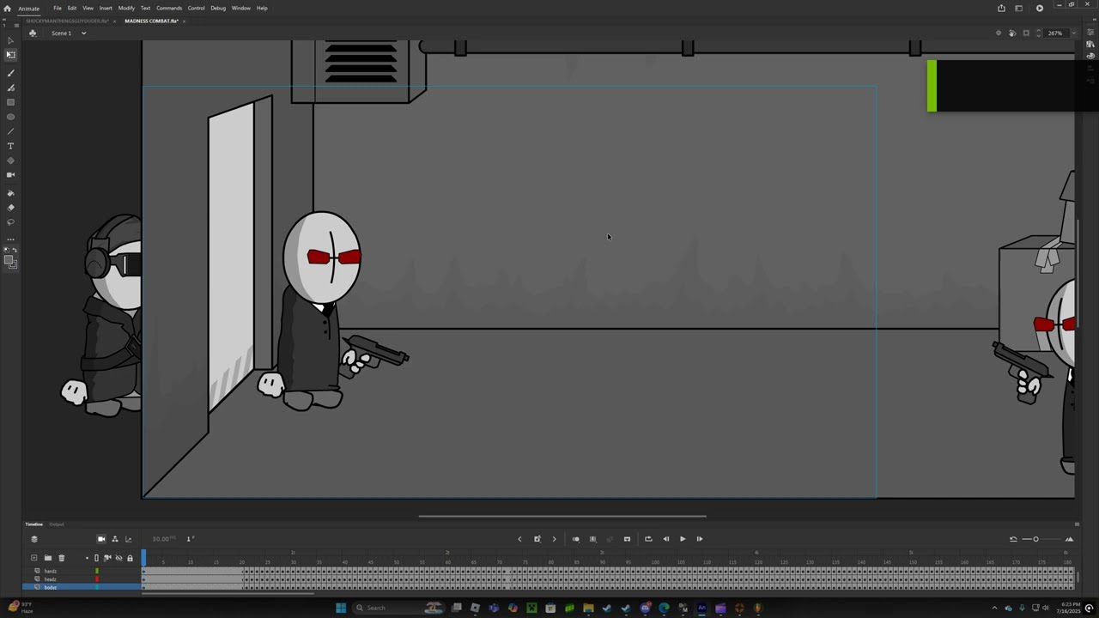Go to next keyframe arrow

coord(554,539)
